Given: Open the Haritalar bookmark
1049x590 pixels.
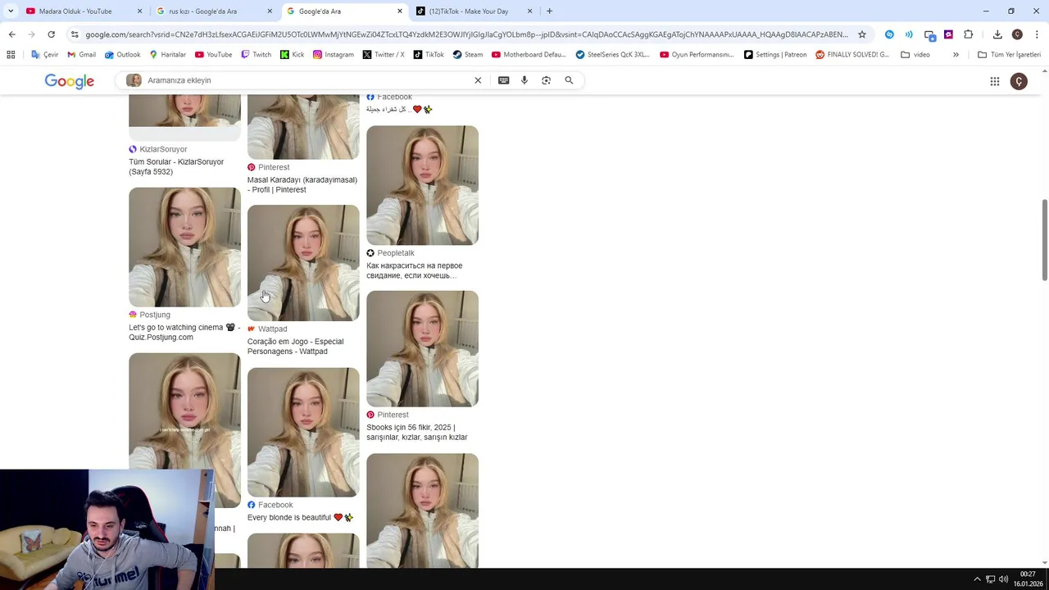Looking at the screenshot, I should [x=168, y=55].
